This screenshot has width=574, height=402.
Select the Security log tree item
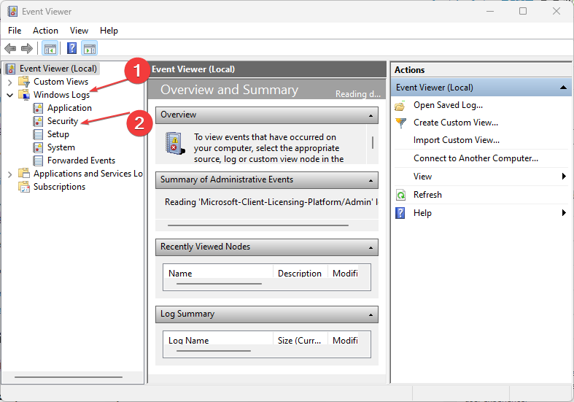pos(63,121)
